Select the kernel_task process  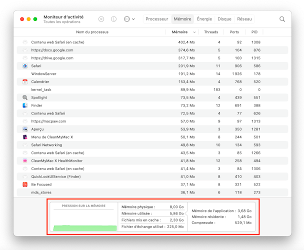[x=41, y=89]
